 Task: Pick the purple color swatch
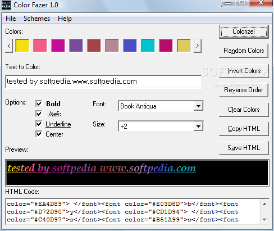pyautogui.click(x=76, y=46)
